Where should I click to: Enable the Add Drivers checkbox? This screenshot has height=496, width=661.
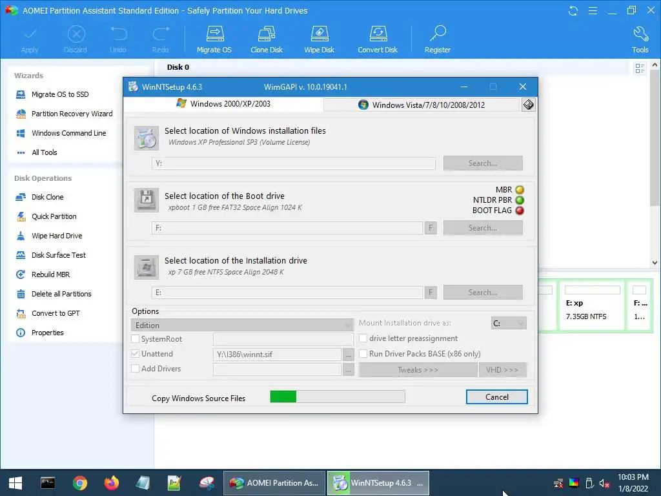click(x=136, y=368)
